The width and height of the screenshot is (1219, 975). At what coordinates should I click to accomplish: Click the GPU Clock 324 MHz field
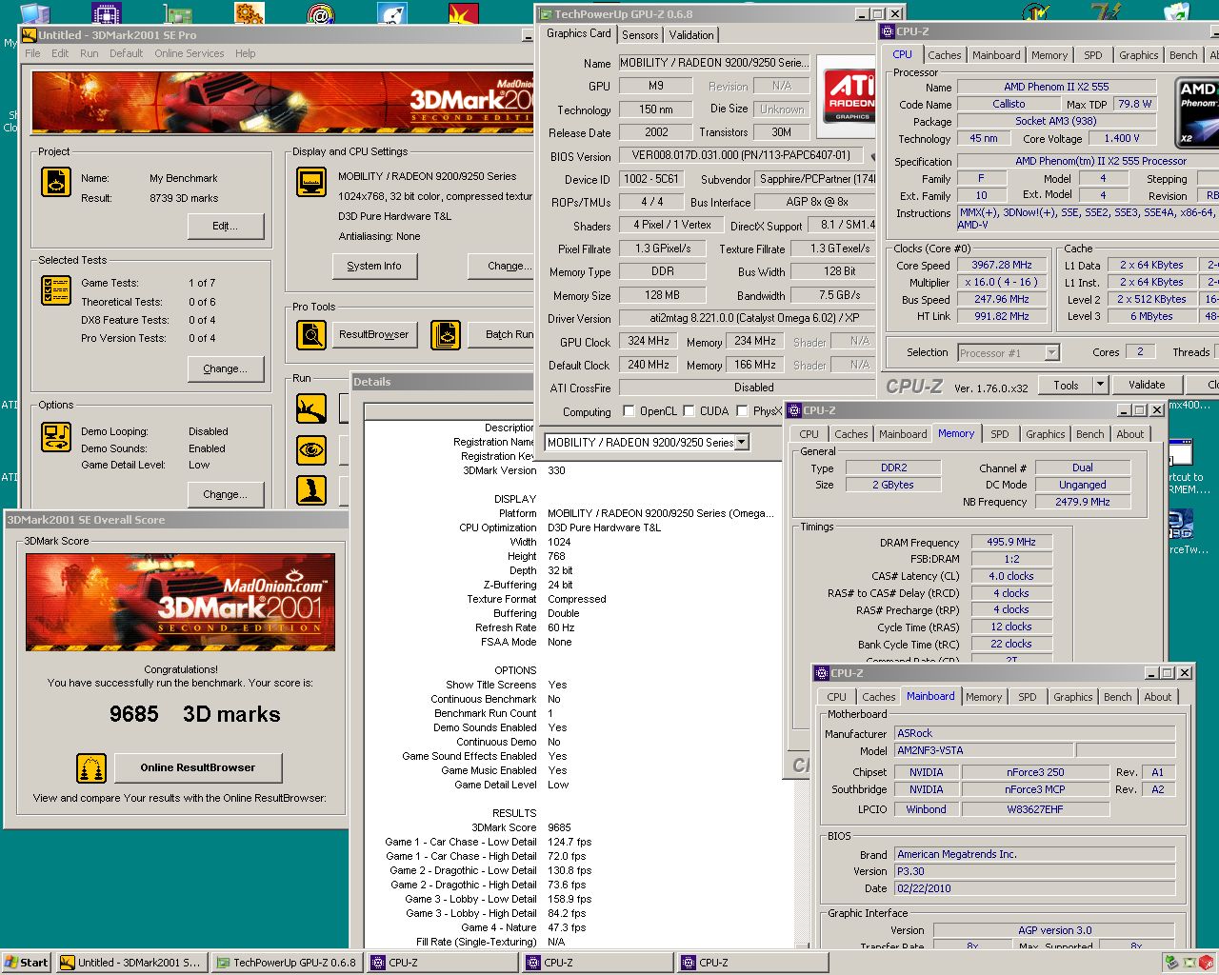click(649, 341)
